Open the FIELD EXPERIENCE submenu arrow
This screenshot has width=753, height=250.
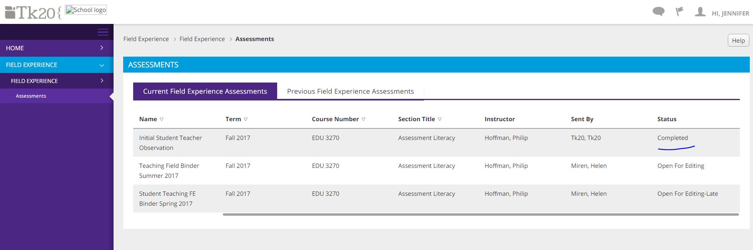click(102, 81)
